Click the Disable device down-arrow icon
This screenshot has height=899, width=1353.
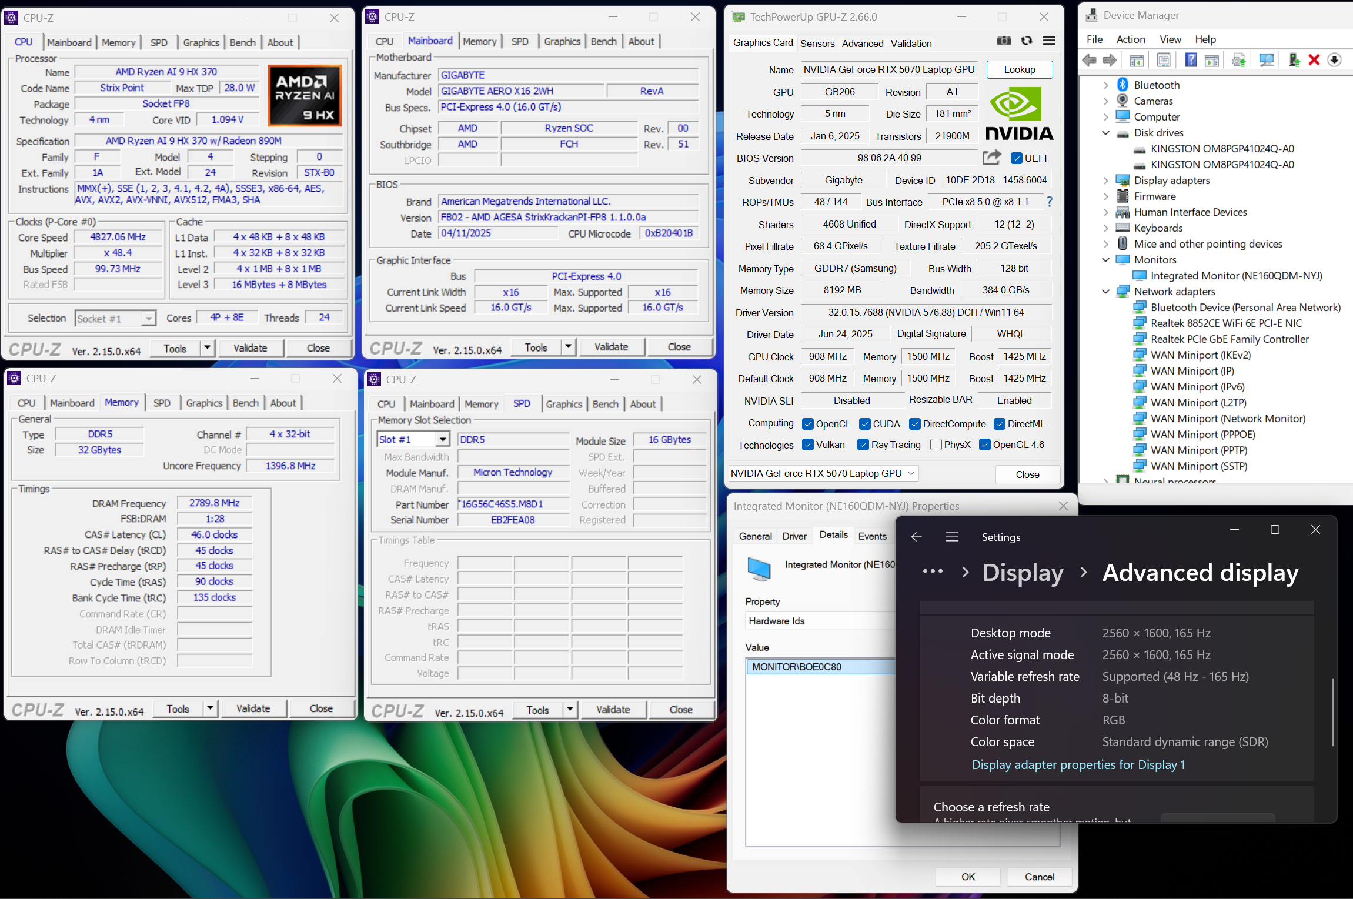(1334, 60)
